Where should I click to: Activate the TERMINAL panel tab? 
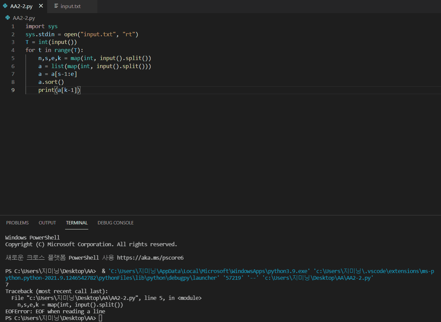77,223
